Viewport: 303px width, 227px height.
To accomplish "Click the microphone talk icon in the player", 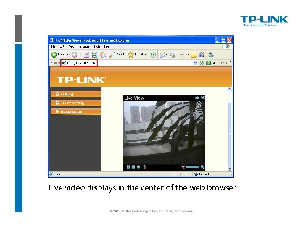I will coord(144,167).
